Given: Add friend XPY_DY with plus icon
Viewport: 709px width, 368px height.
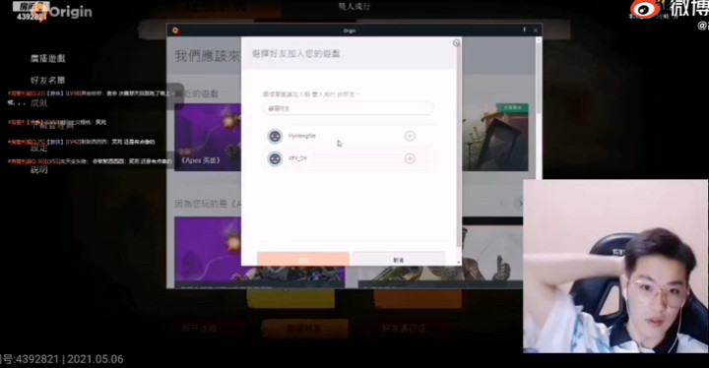Looking at the screenshot, I should [x=410, y=158].
